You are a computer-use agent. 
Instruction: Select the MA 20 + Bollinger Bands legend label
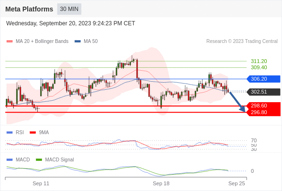point(42,42)
